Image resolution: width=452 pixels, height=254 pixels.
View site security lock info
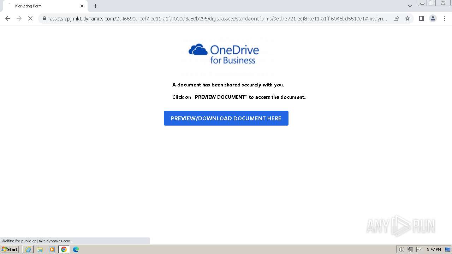(44, 18)
